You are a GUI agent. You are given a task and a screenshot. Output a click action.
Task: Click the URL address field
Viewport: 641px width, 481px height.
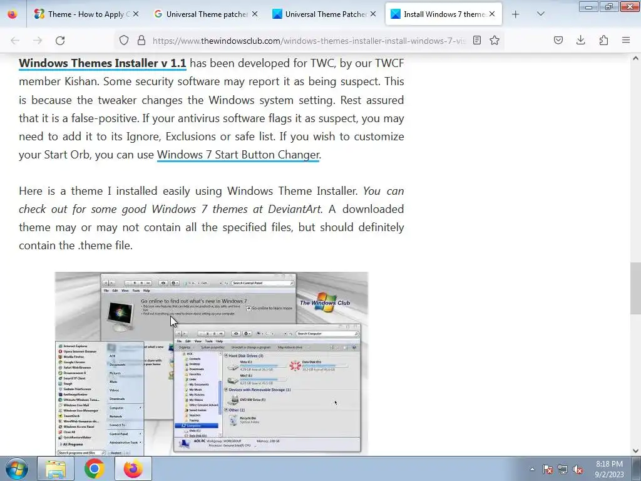pyautogui.click(x=309, y=41)
